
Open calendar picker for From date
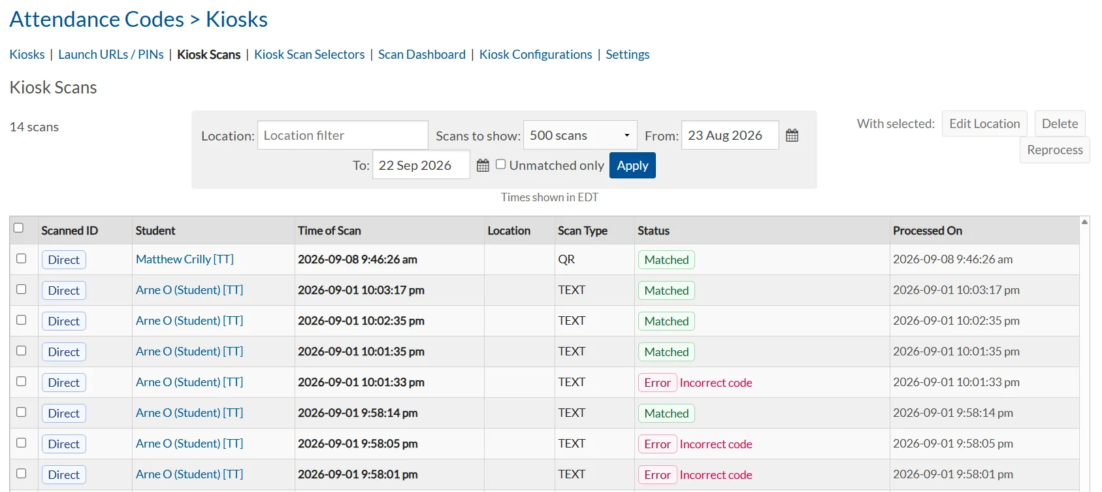[x=792, y=135]
